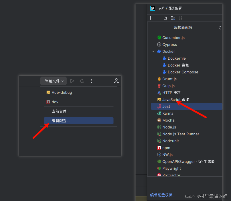Viewport: 231px width, 201px height.
Task: Click the copy configuration icon
Action: pyautogui.click(x=166, y=18)
